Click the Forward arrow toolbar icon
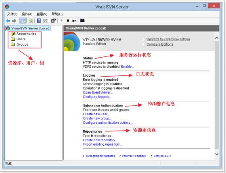This screenshot has width=226, height=173. coord(14,21)
